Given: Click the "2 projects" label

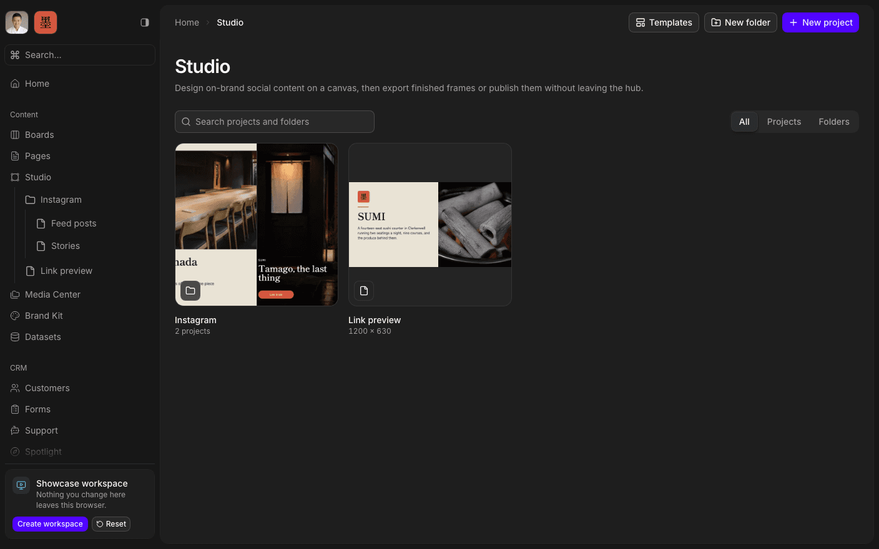Looking at the screenshot, I should pos(192,331).
